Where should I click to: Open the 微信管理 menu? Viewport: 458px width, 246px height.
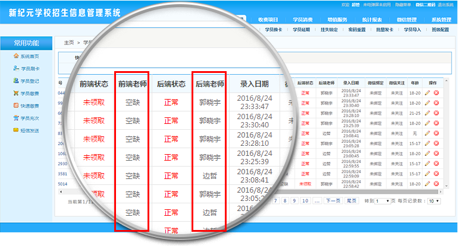pyautogui.click(x=407, y=20)
